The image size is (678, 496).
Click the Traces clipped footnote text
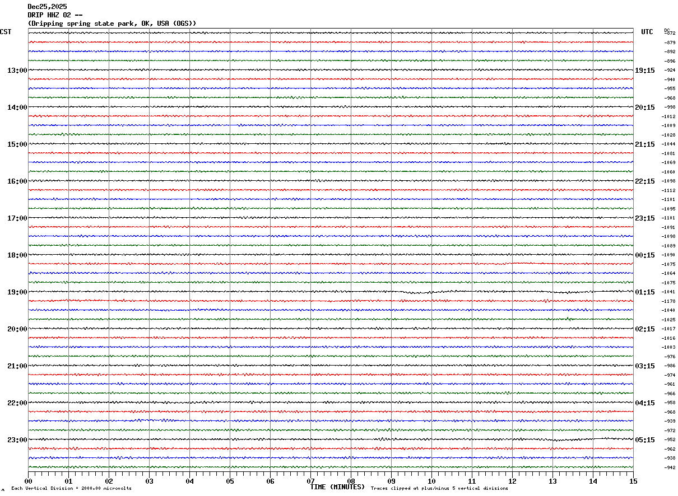point(439,489)
